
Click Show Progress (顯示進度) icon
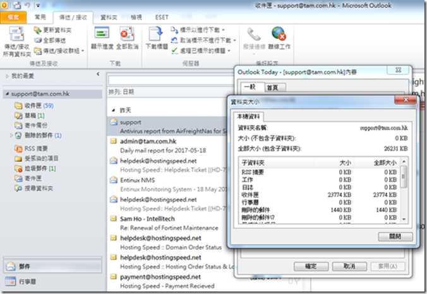tap(102, 33)
